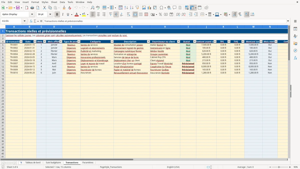Screen dimensions: 300x169
Task: Open the Sidebar Gallery panel
Action: (295, 44)
